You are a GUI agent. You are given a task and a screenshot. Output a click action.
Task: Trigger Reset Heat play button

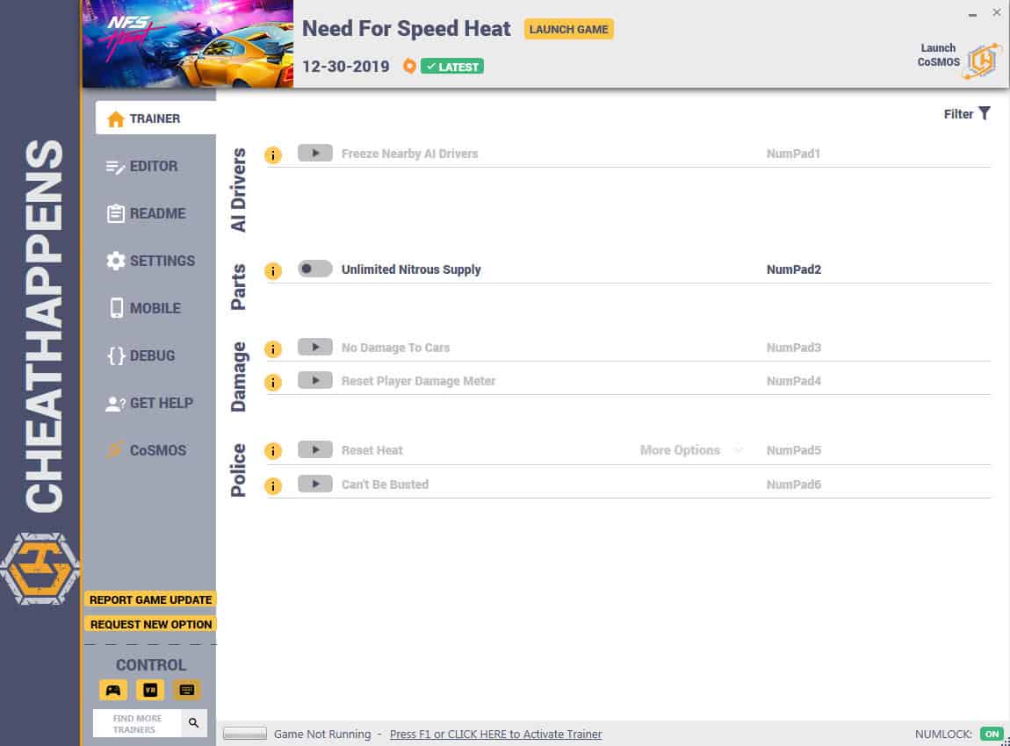315,449
